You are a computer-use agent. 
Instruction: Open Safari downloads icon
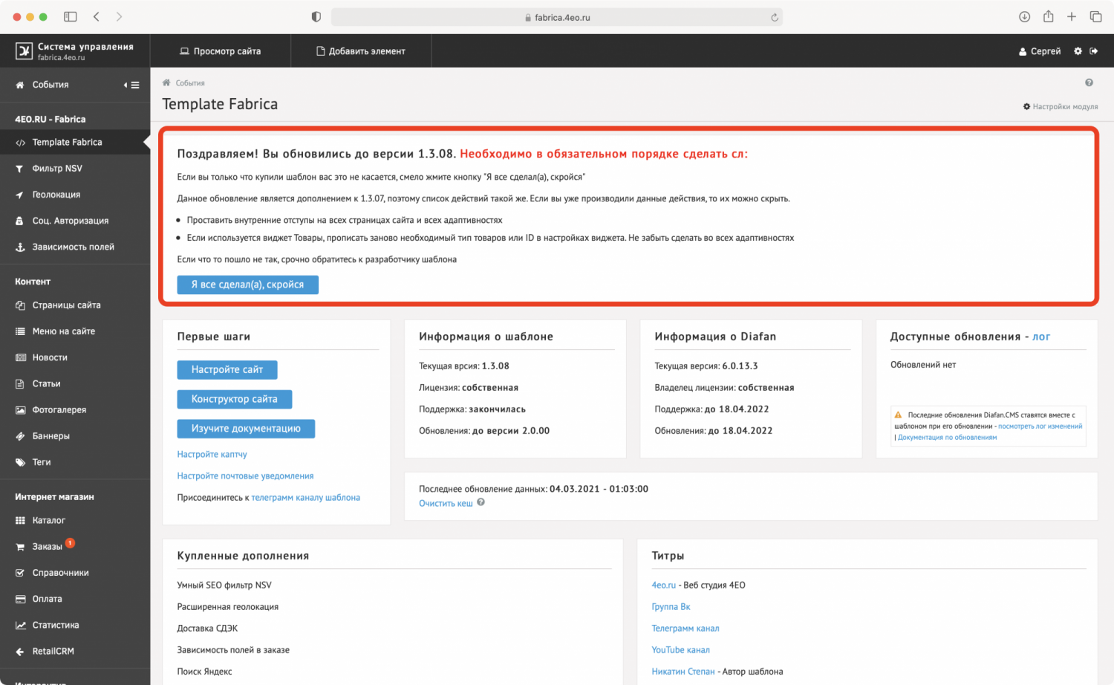[x=1024, y=17]
